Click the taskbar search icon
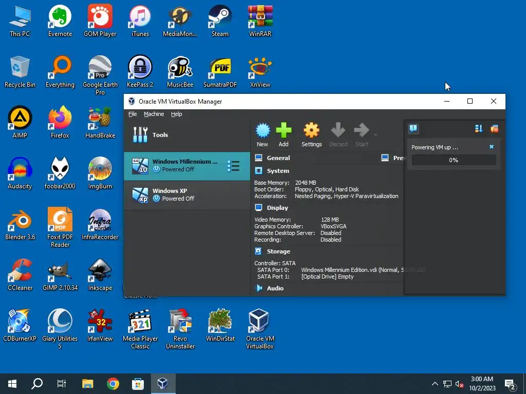526x394 pixels. (37, 384)
